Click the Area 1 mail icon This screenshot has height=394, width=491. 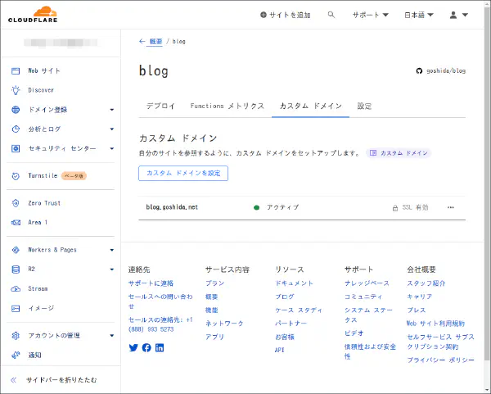coord(16,222)
